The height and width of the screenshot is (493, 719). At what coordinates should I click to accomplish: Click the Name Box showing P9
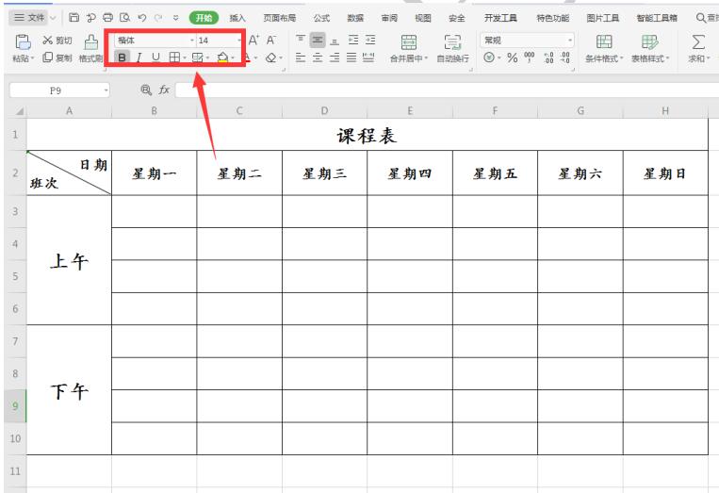coord(56,90)
